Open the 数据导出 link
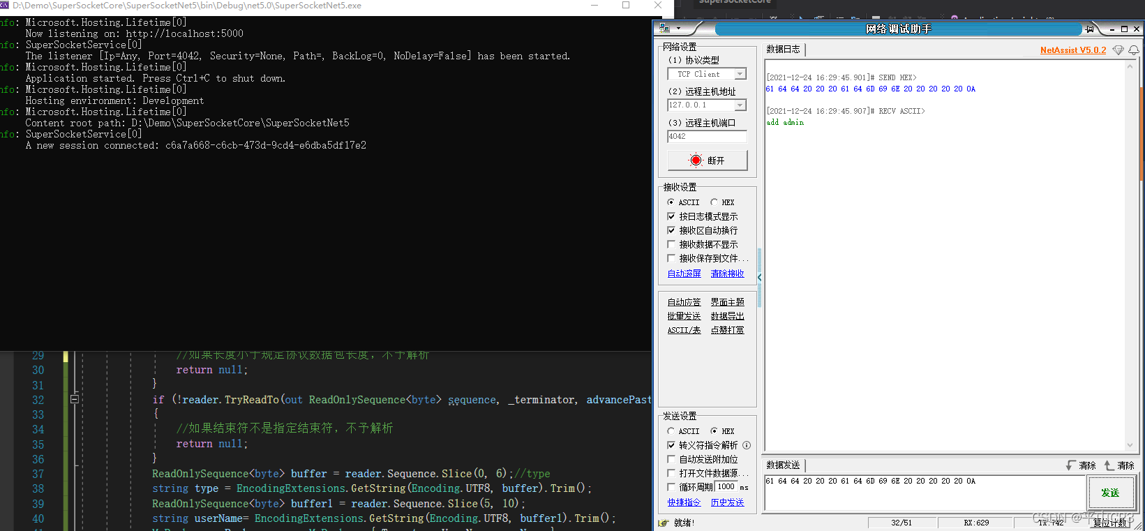 [727, 316]
